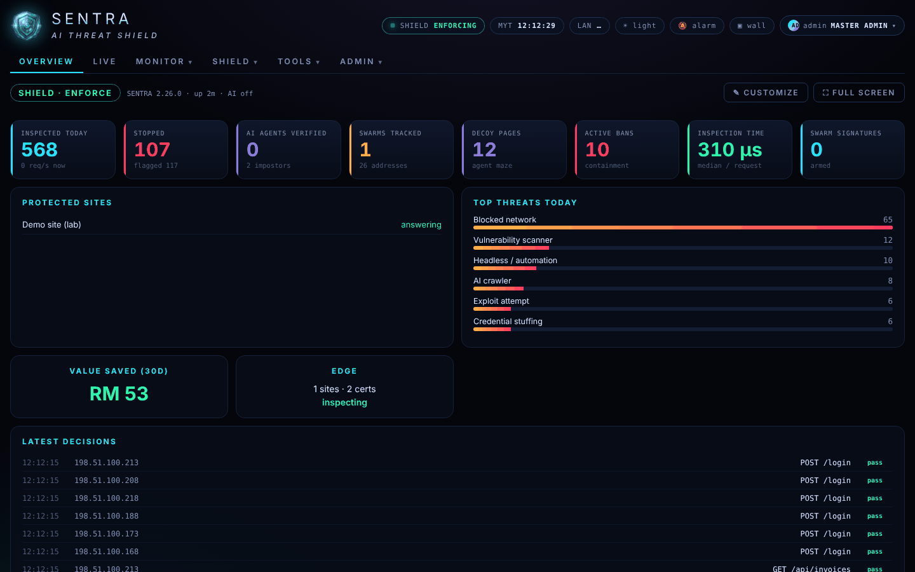915x572 pixels.
Task: Open the Inspected Today 568 card
Action: point(63,149)
